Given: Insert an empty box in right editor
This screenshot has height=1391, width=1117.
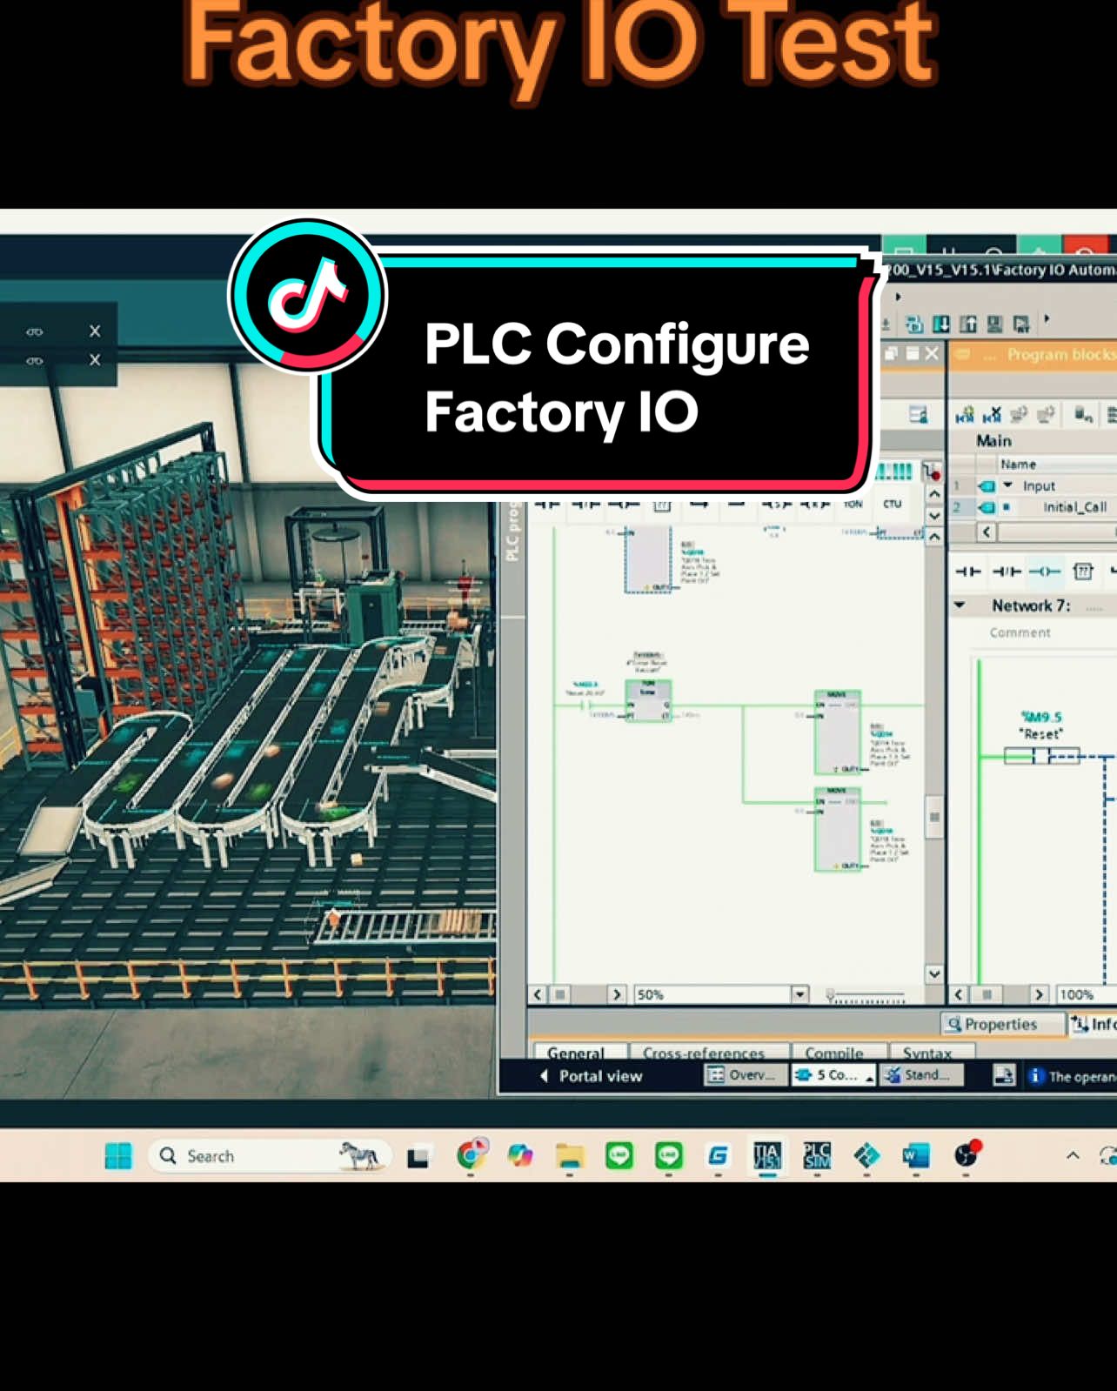Looking at the screenshot, I should click(1083, 572).
